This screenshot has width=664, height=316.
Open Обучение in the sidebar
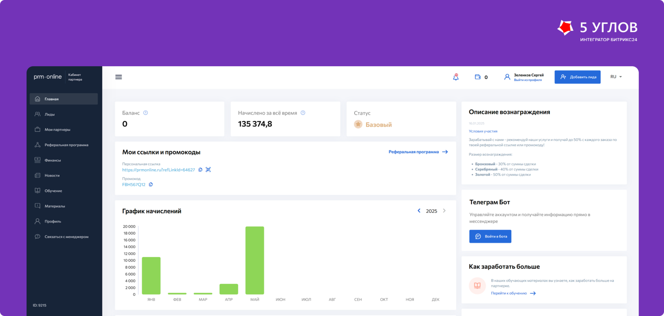click(x=64, y=191)
